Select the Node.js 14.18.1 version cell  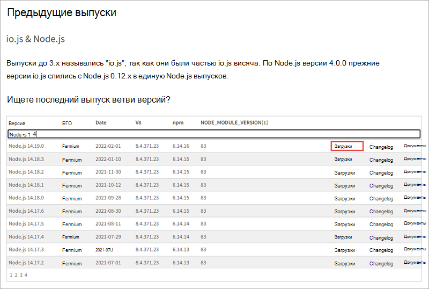click(26, 185)
